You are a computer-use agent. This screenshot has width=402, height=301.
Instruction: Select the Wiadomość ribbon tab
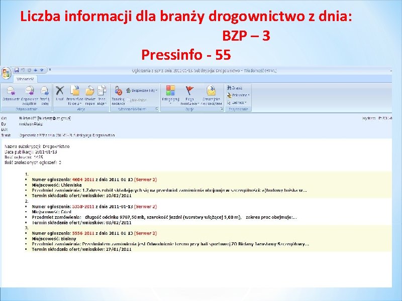point(25,79)
